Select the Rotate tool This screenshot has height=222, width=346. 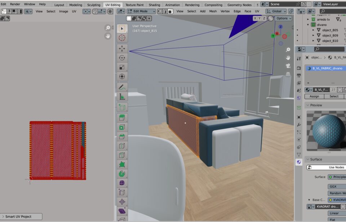[x=122, y=57]
